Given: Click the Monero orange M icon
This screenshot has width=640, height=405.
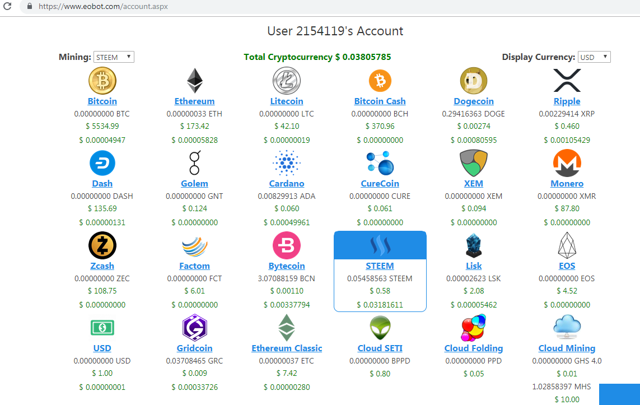Looking at the screenshot, I should [x=567, y=163].
